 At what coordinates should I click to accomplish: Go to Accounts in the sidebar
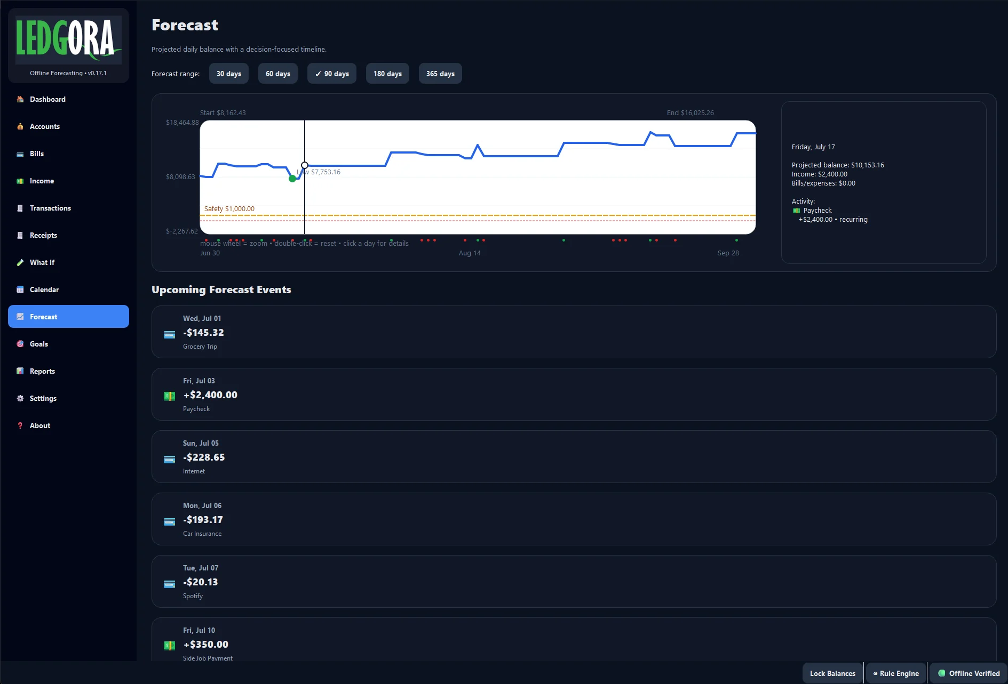click(x=68, y=126)
